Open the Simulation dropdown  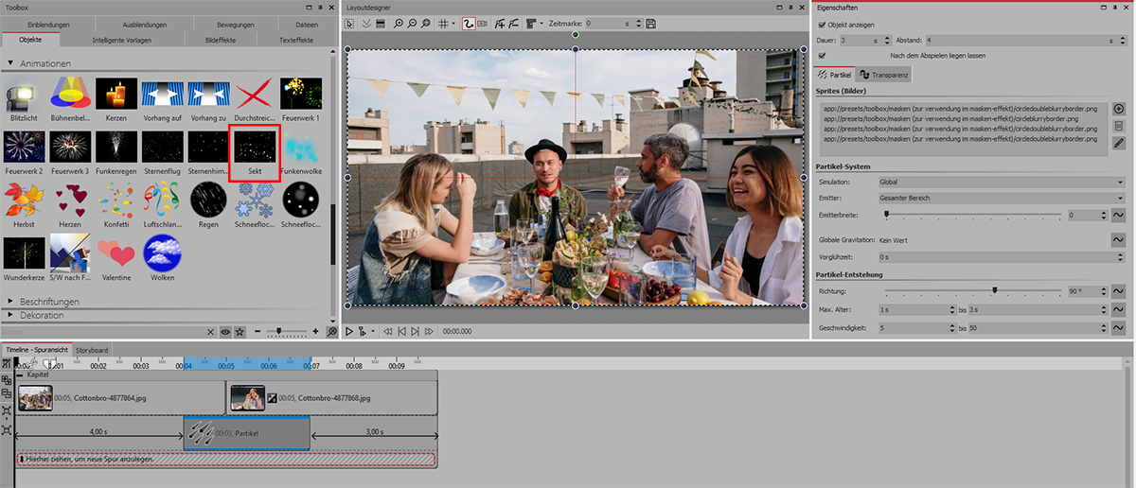tap(996, 182)
